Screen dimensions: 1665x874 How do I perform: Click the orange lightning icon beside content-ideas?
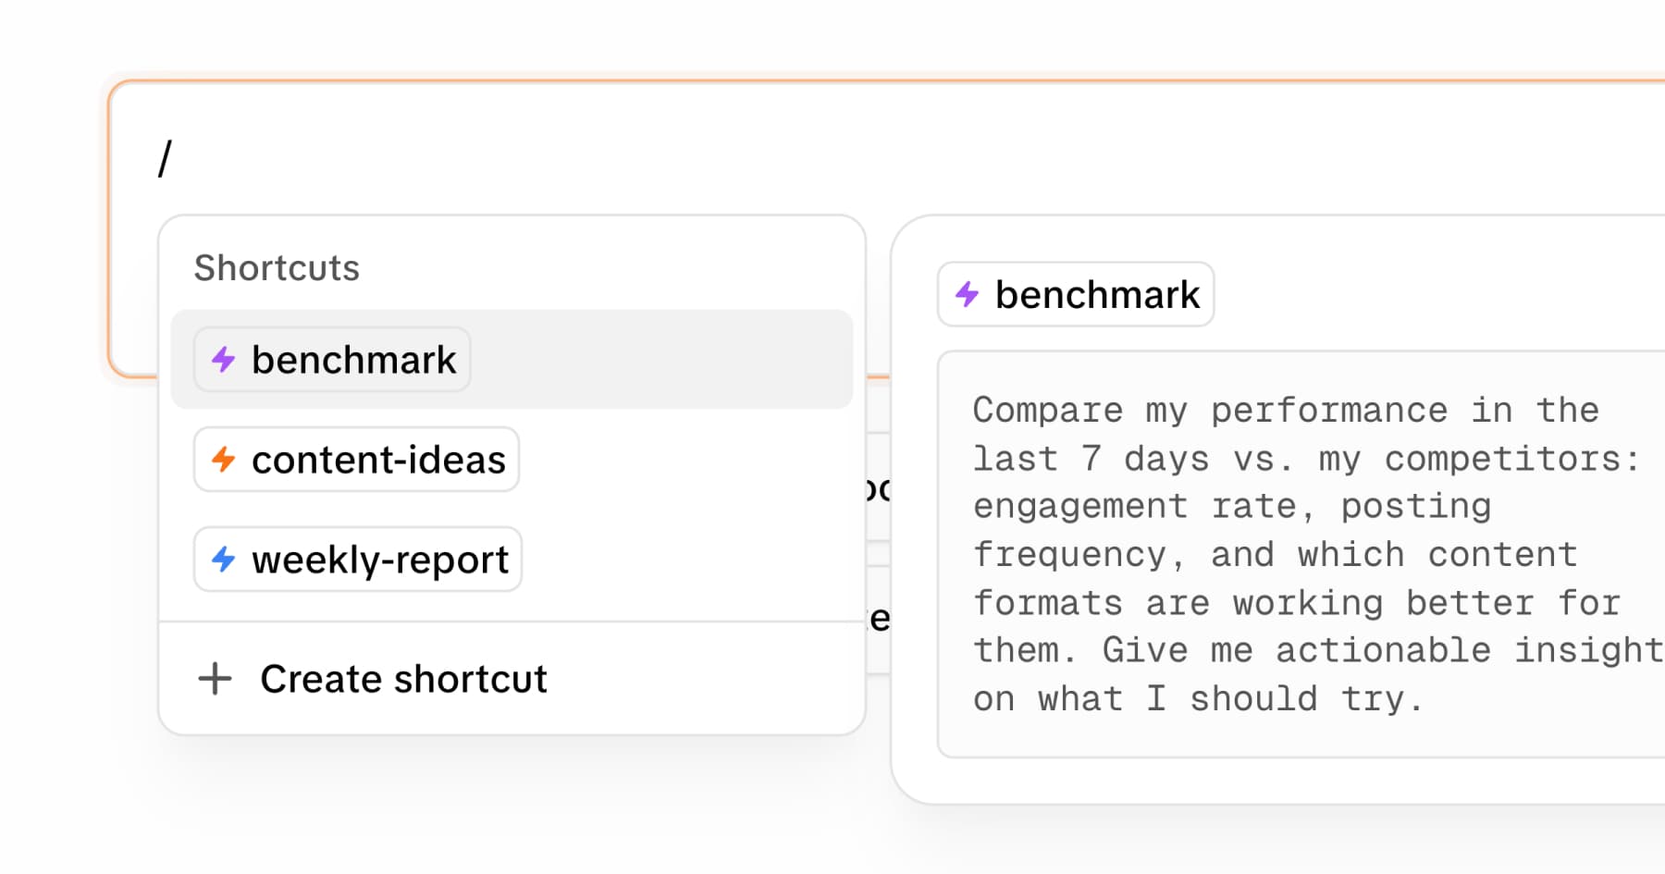pos(223,460)
